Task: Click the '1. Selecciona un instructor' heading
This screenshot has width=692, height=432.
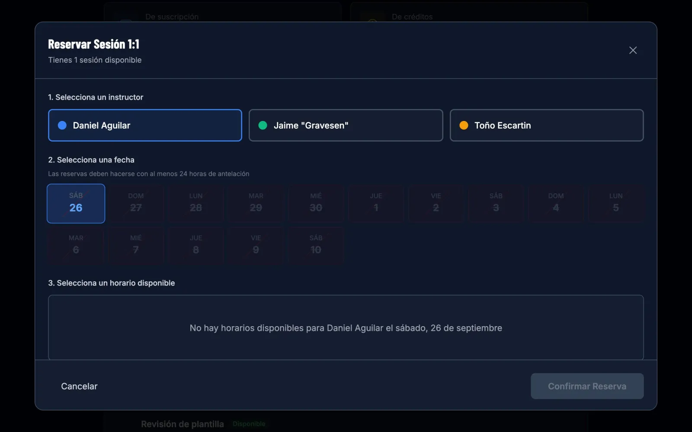Action: coord(96,97)
